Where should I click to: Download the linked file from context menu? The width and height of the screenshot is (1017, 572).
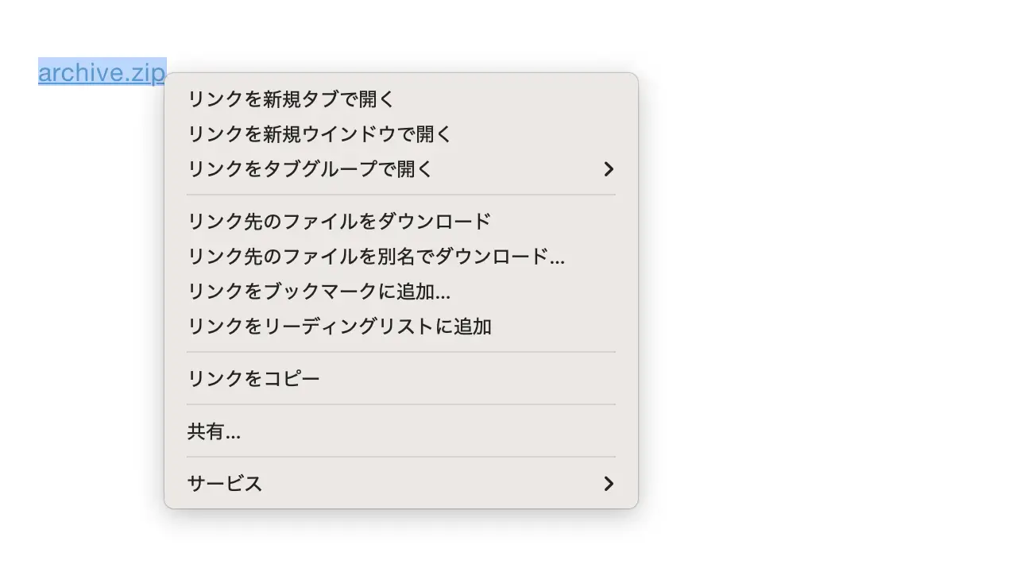coord(339,222)
